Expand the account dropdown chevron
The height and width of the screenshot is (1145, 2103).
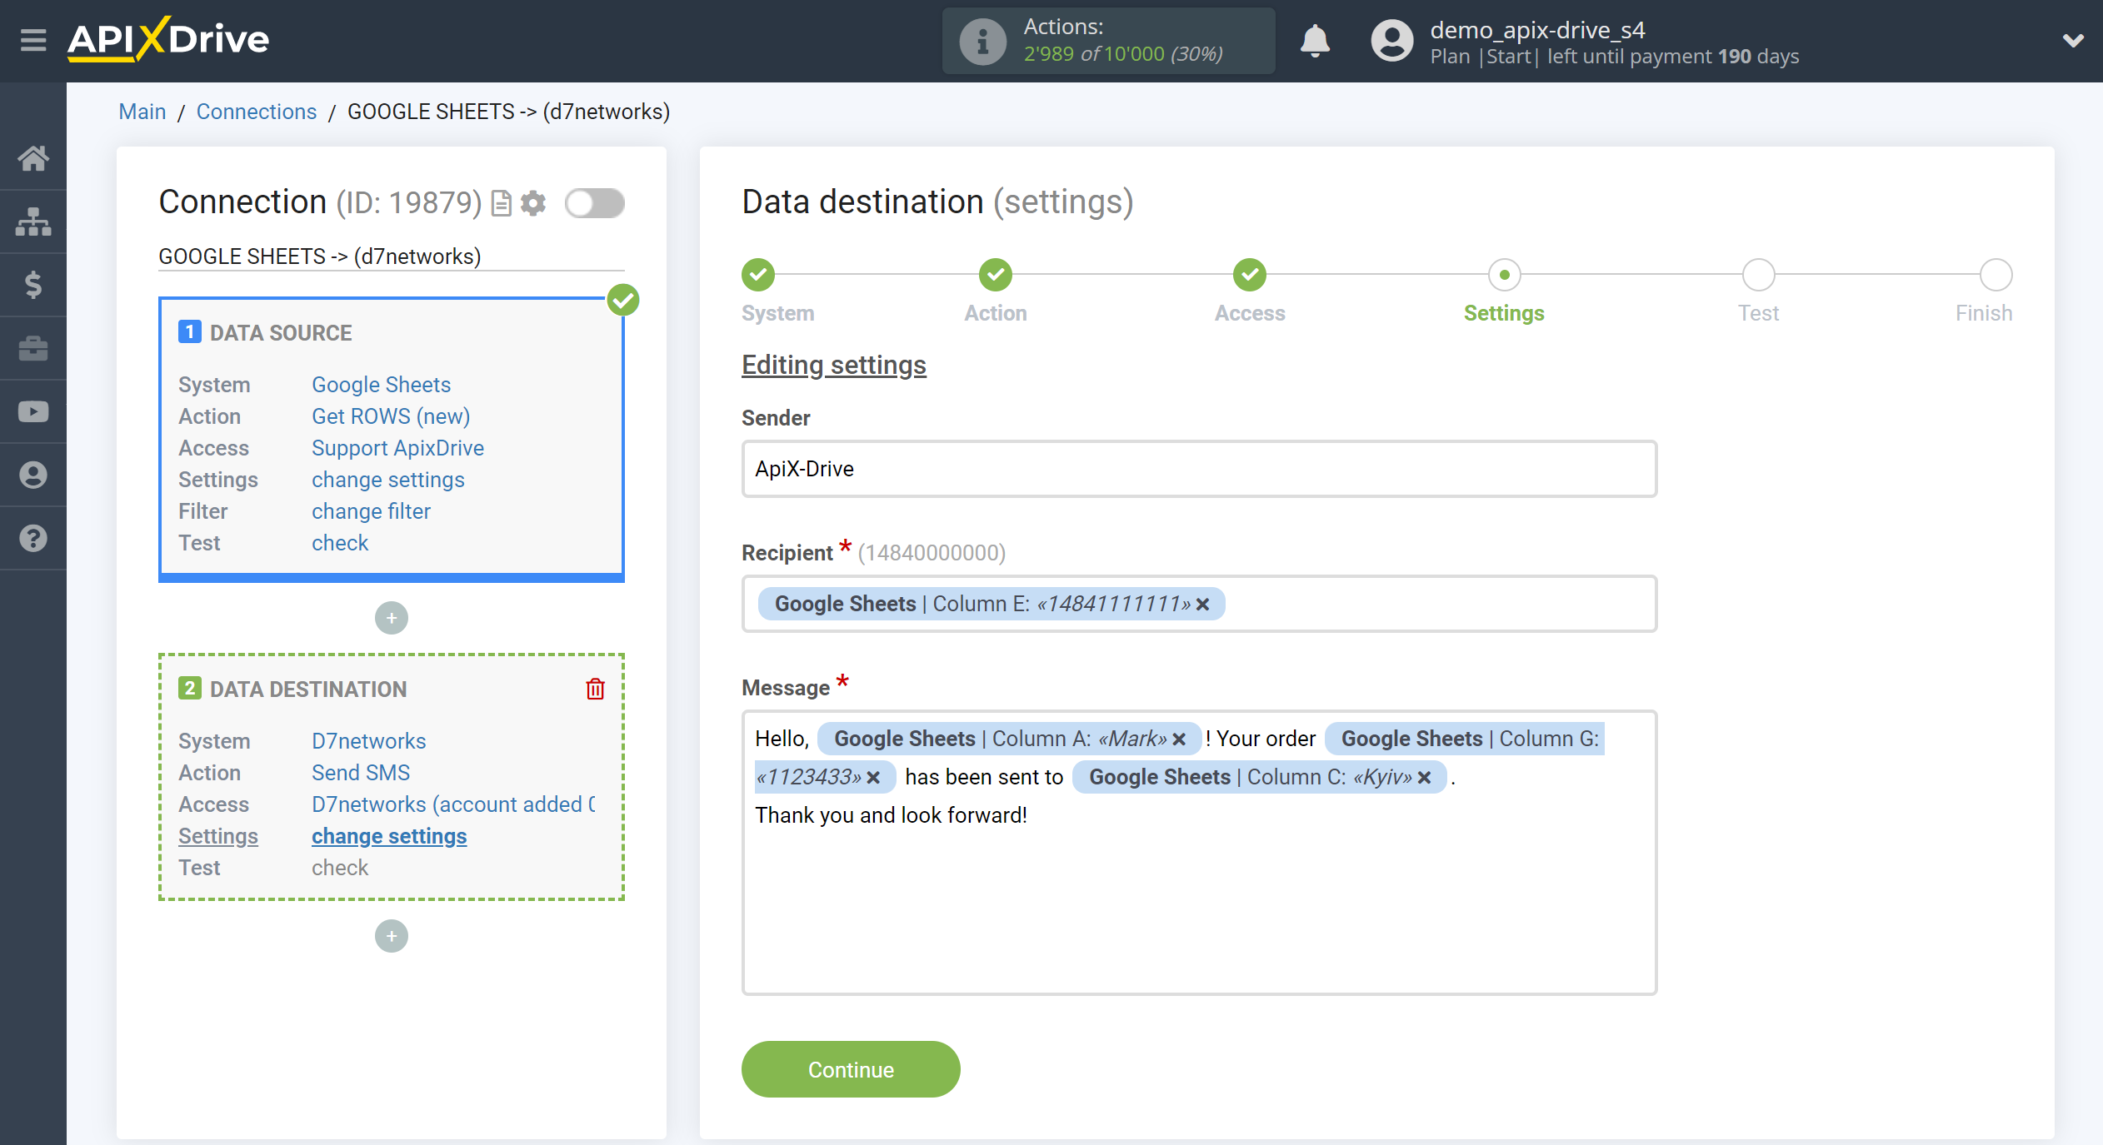coord(2073,40)
